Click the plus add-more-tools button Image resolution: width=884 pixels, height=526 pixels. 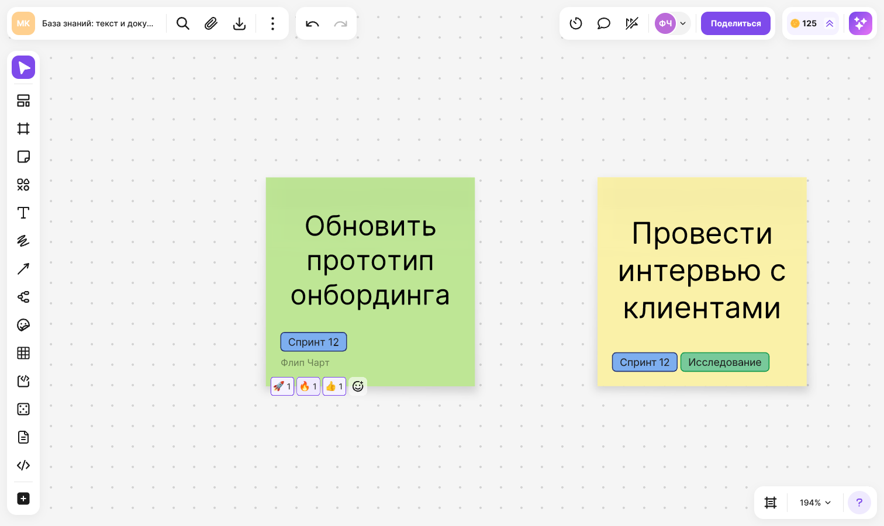pos(23,499)
